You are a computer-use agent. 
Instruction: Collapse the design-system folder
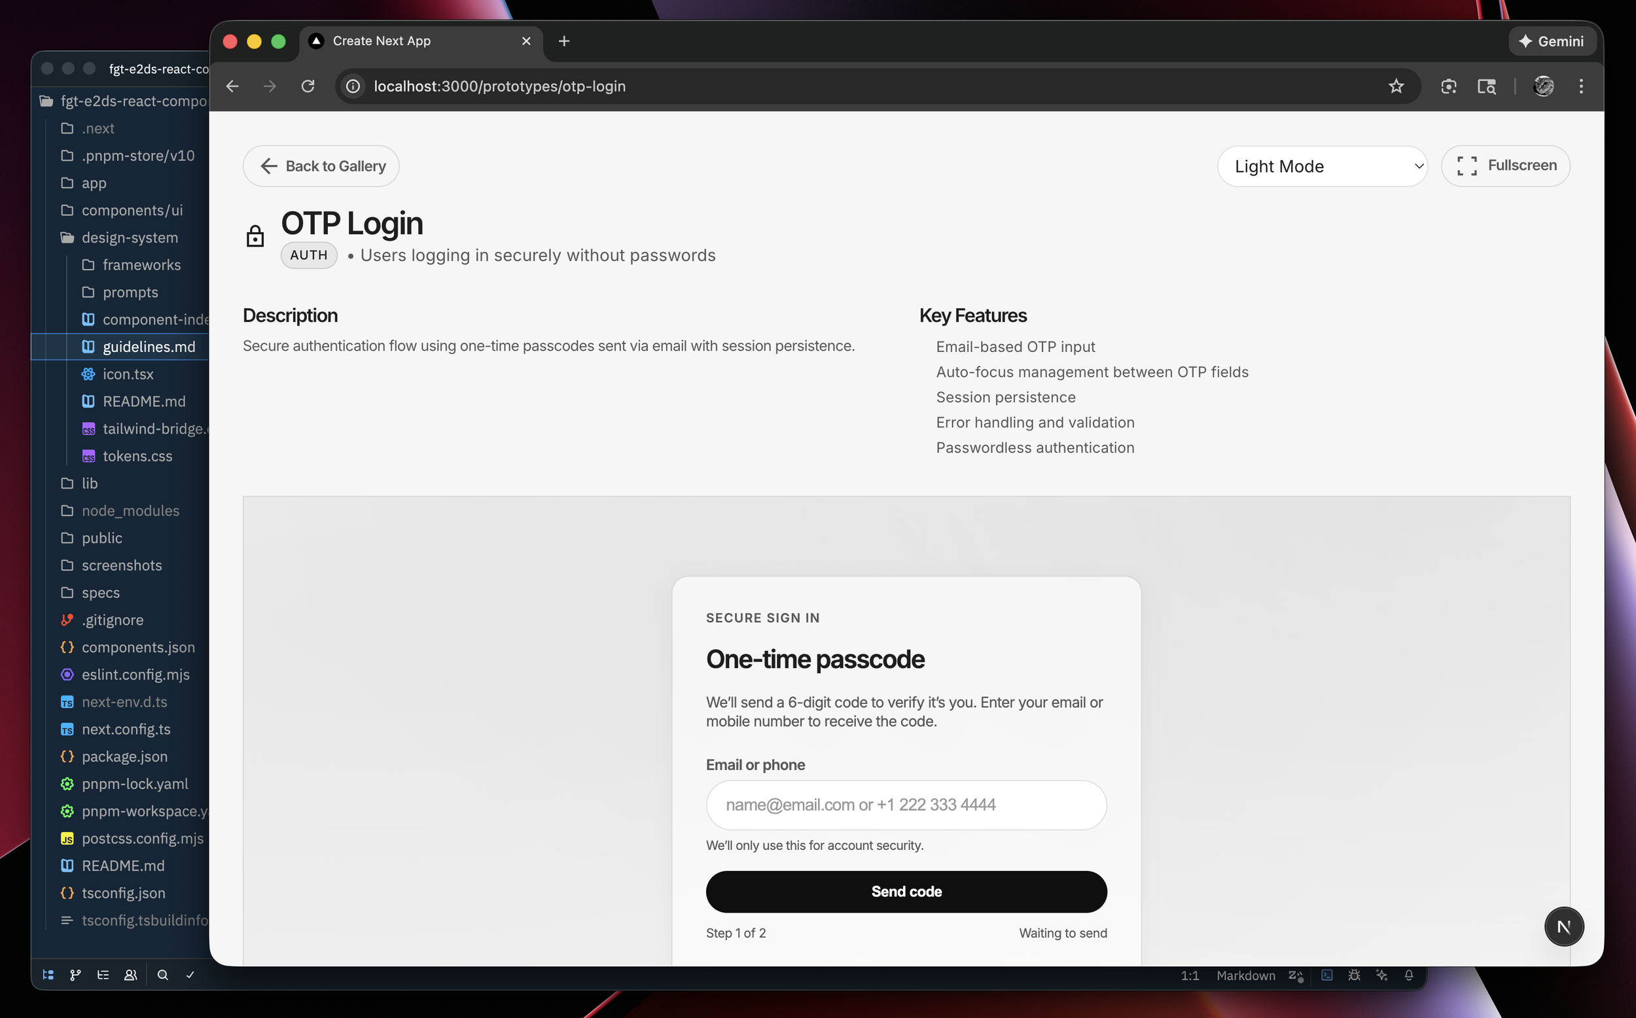click(x=130, y=237)
